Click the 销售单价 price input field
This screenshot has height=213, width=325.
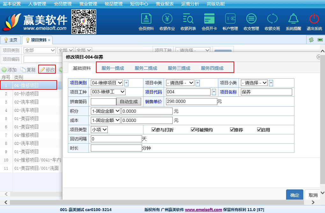191,102
